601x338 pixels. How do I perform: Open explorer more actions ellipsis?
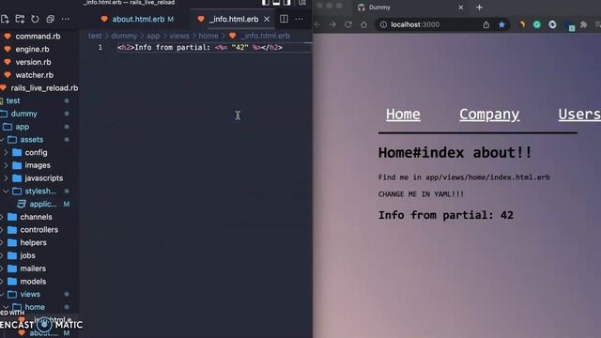pos(66,19)
